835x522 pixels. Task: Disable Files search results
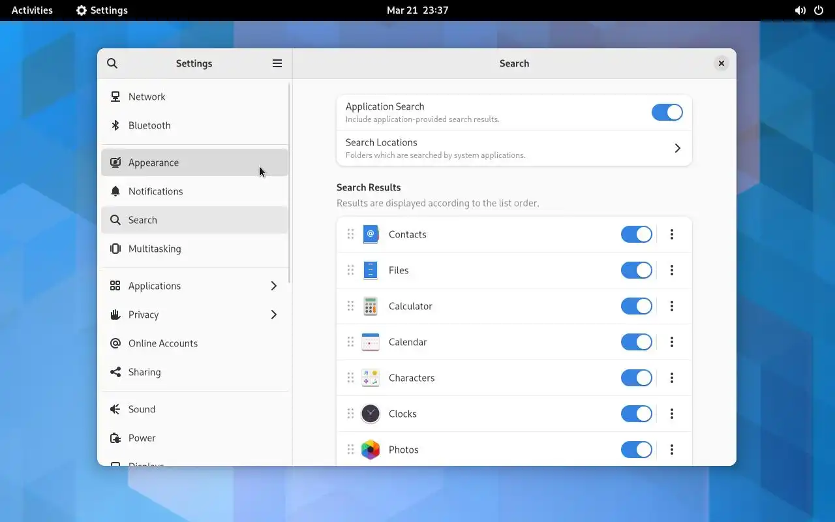click(x=636, y=270)
